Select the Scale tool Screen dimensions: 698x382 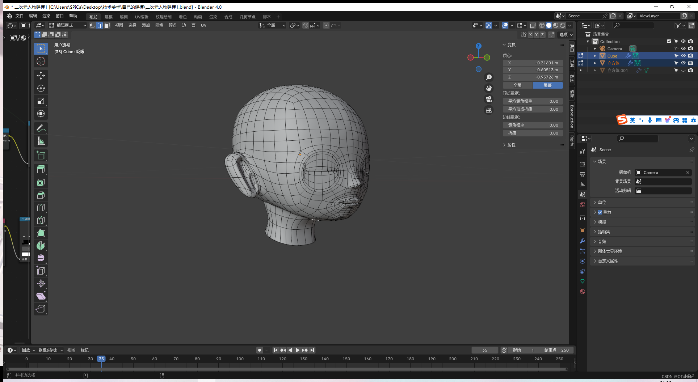41,101
